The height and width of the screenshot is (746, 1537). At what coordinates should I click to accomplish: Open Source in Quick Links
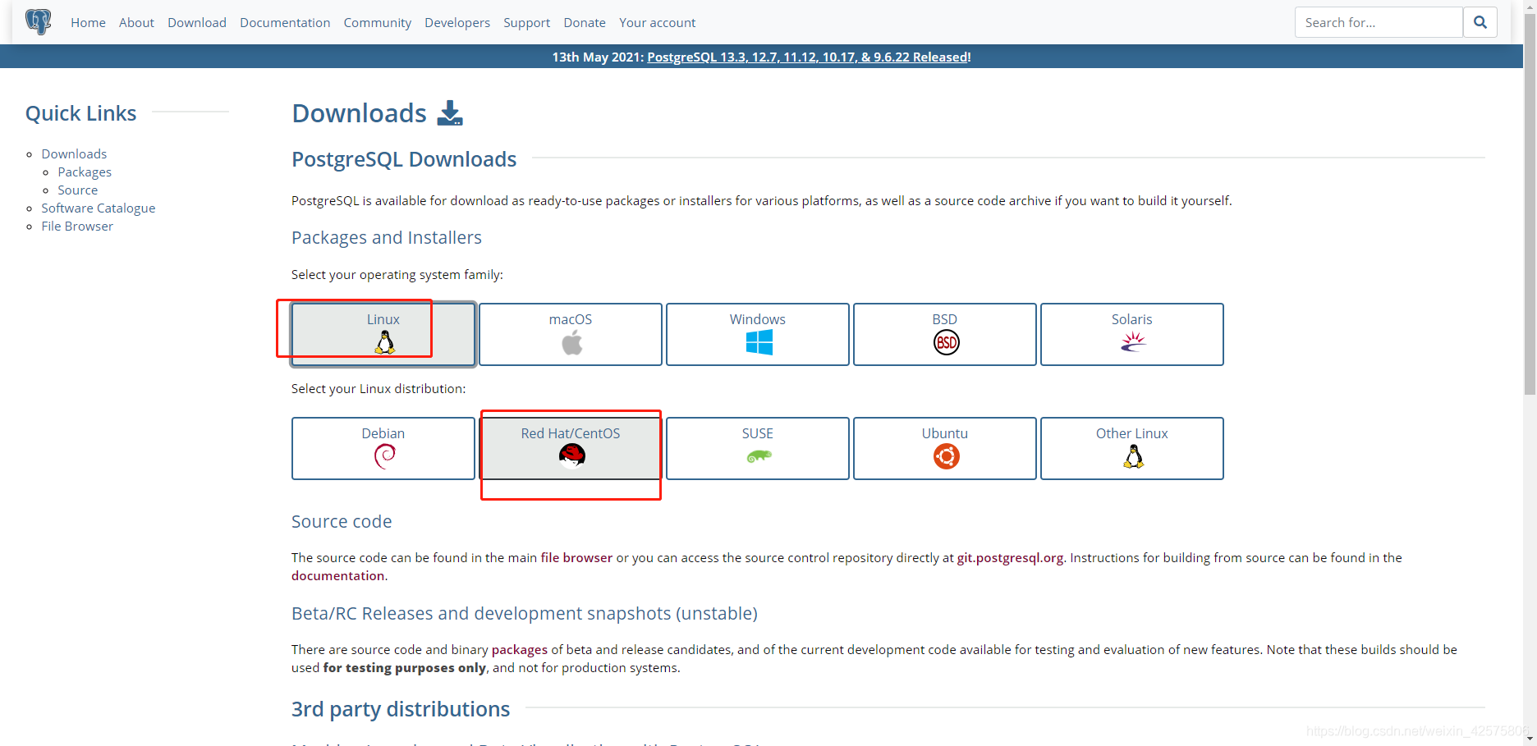(77, 190)
